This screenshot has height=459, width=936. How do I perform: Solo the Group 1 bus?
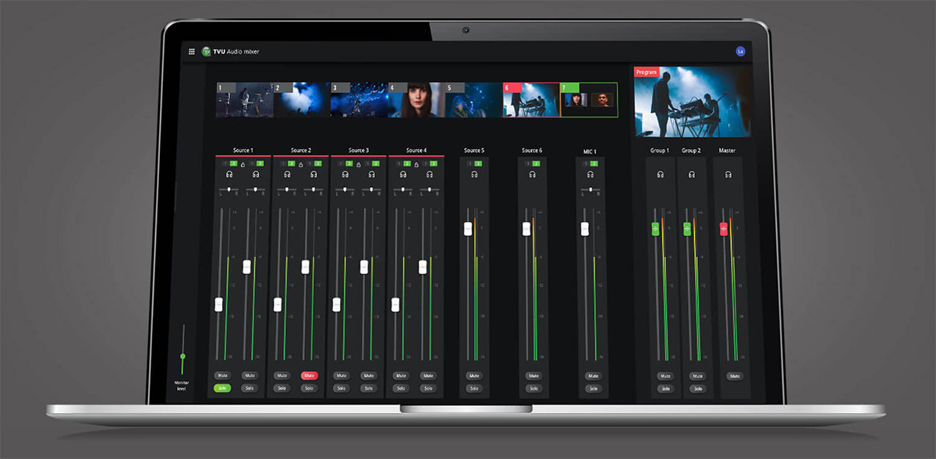click(x=665, y=388)
